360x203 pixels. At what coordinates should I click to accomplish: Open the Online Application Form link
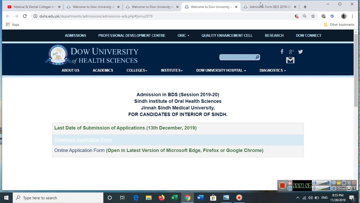coord(79,151)
